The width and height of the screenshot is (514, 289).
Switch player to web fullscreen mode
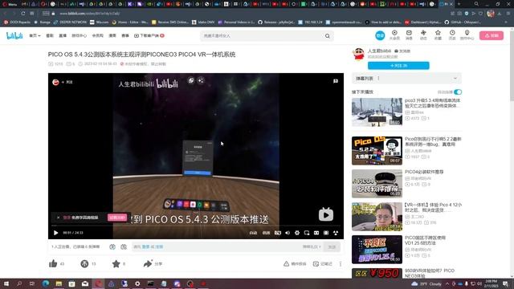point(326,233)
